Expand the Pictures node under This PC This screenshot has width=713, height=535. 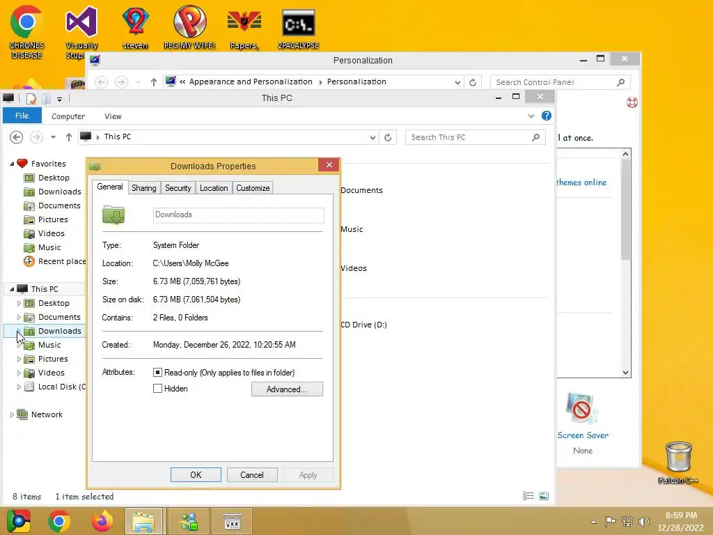click(x=19, y=359)
